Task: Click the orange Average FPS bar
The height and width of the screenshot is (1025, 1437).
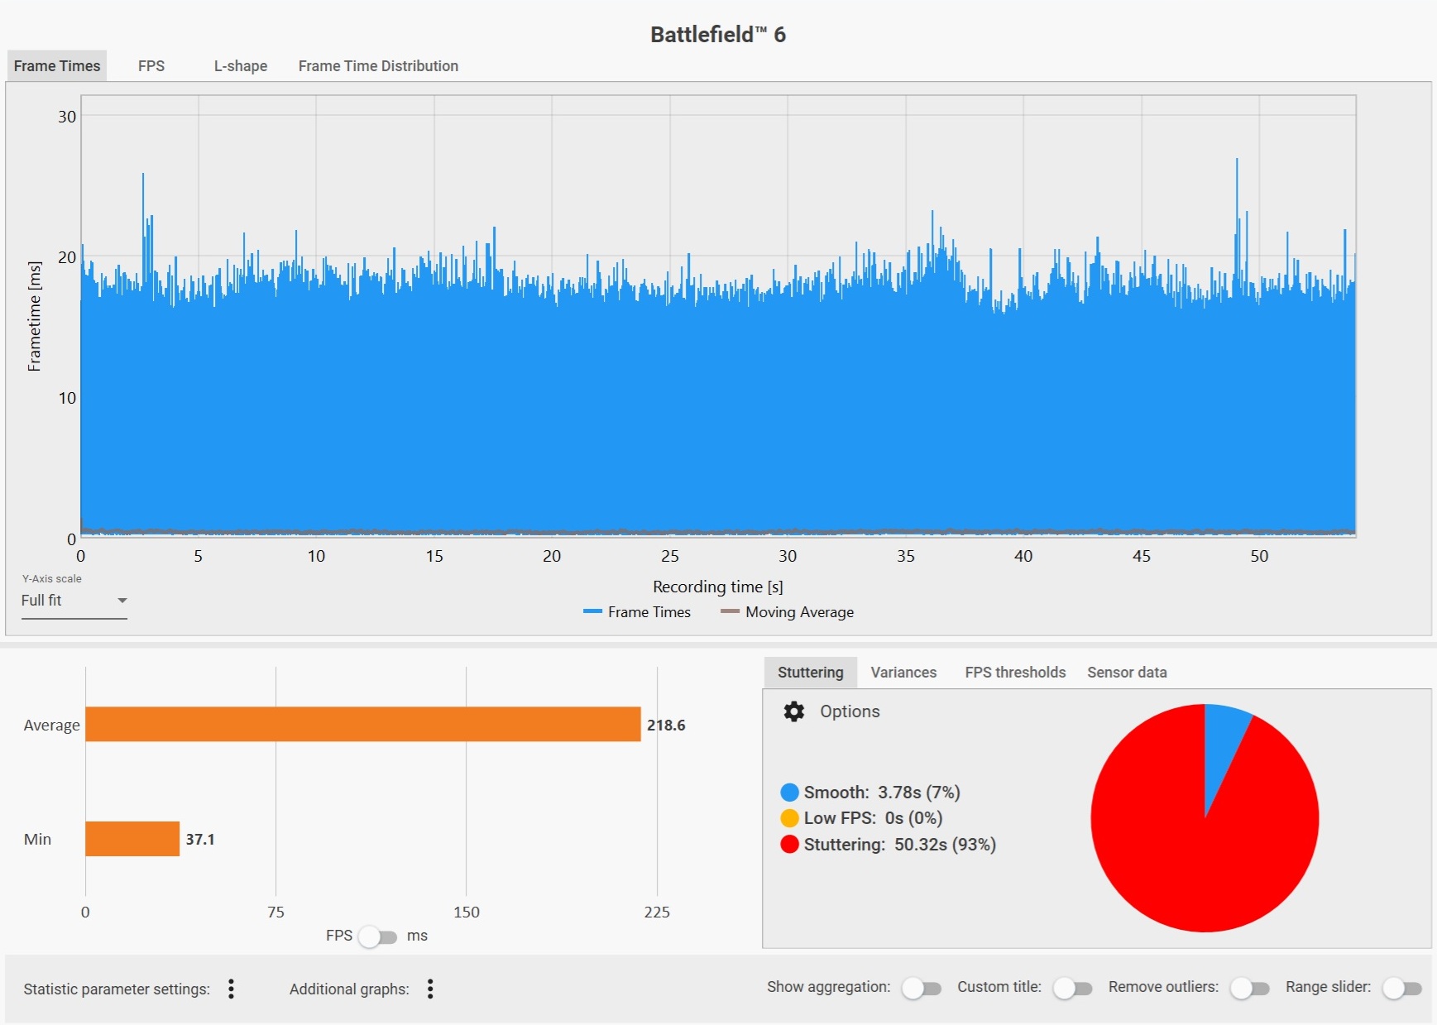Action: pos(362,725)
